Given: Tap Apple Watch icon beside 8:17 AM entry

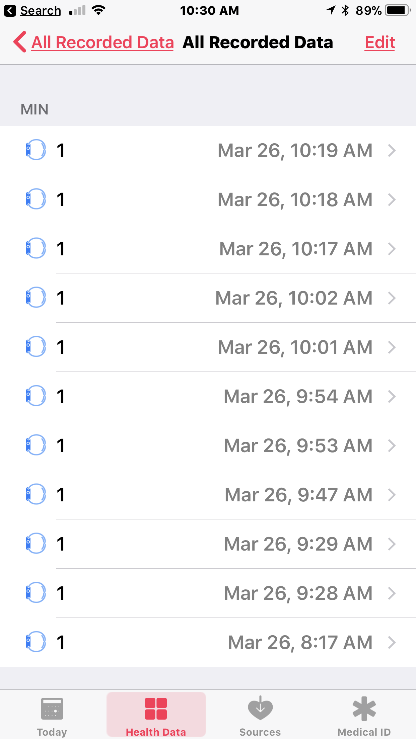Looking at the screenshot, I should [36, 642].
